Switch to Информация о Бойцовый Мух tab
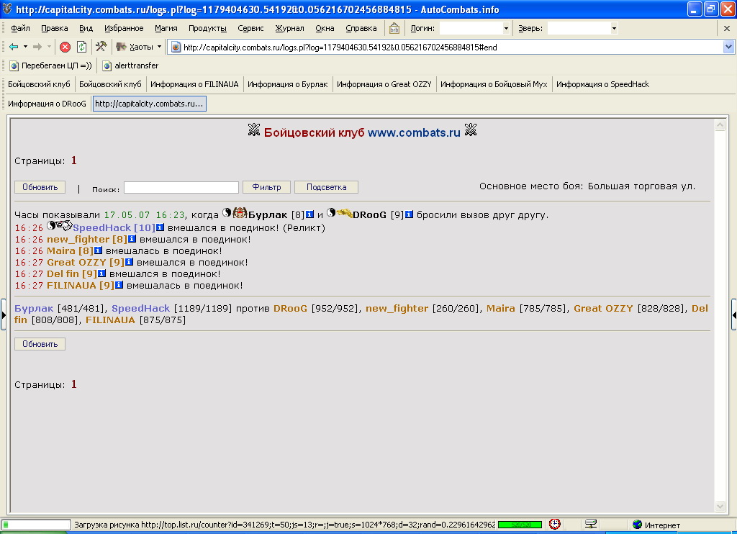Screen dimensions: 737x534 click(x=494, y=84)
